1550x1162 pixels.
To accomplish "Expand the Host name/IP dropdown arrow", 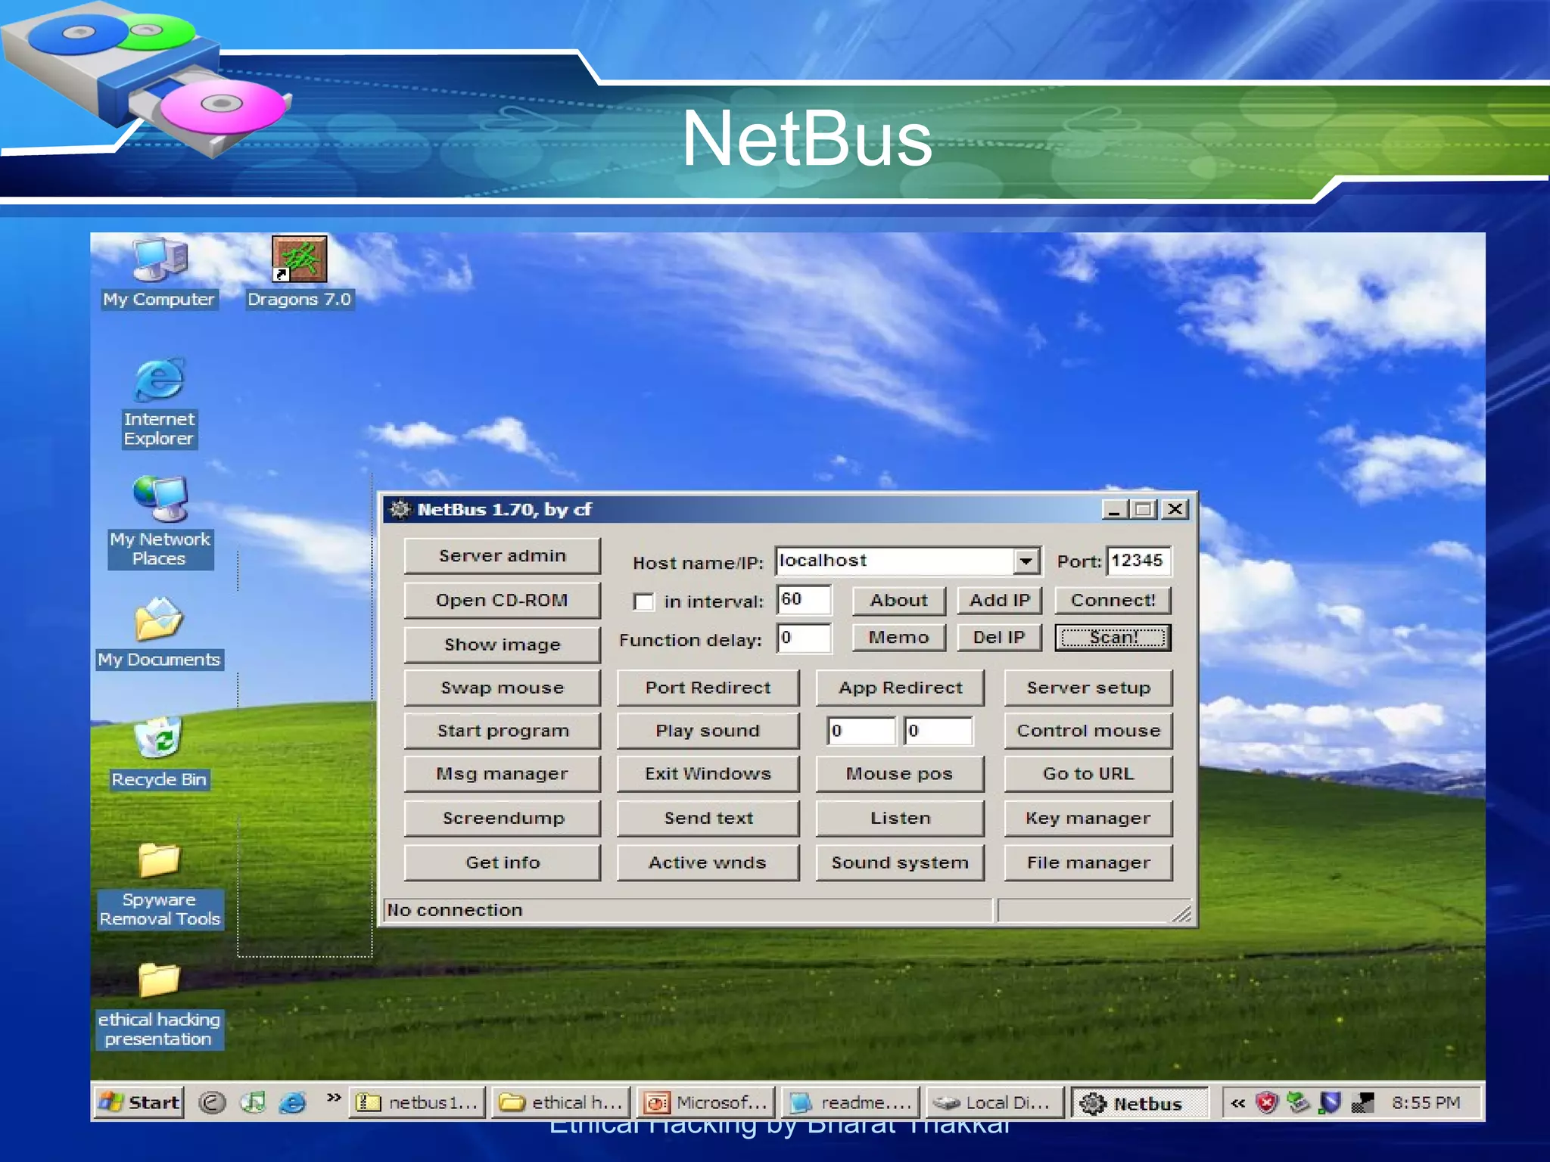I will coord(1026,561).
